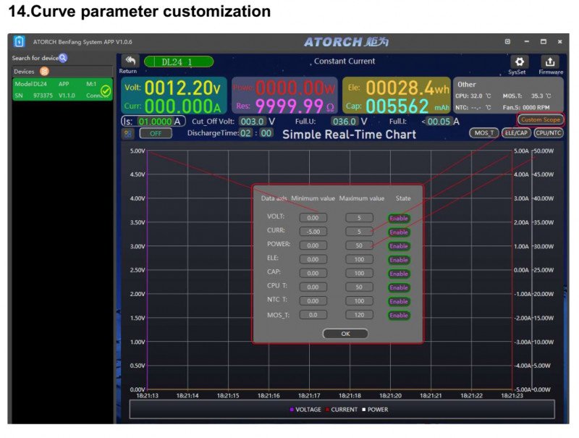Image resolution: width=579 pixels, height=438 pixels.
Task: Click the Return arrow icon
Action: click(x=130, y=61)
